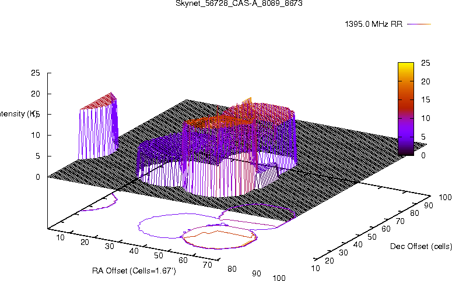Click the RA axis tick label 70
This screenshot has height=281, width=452.
pos(207,265)
